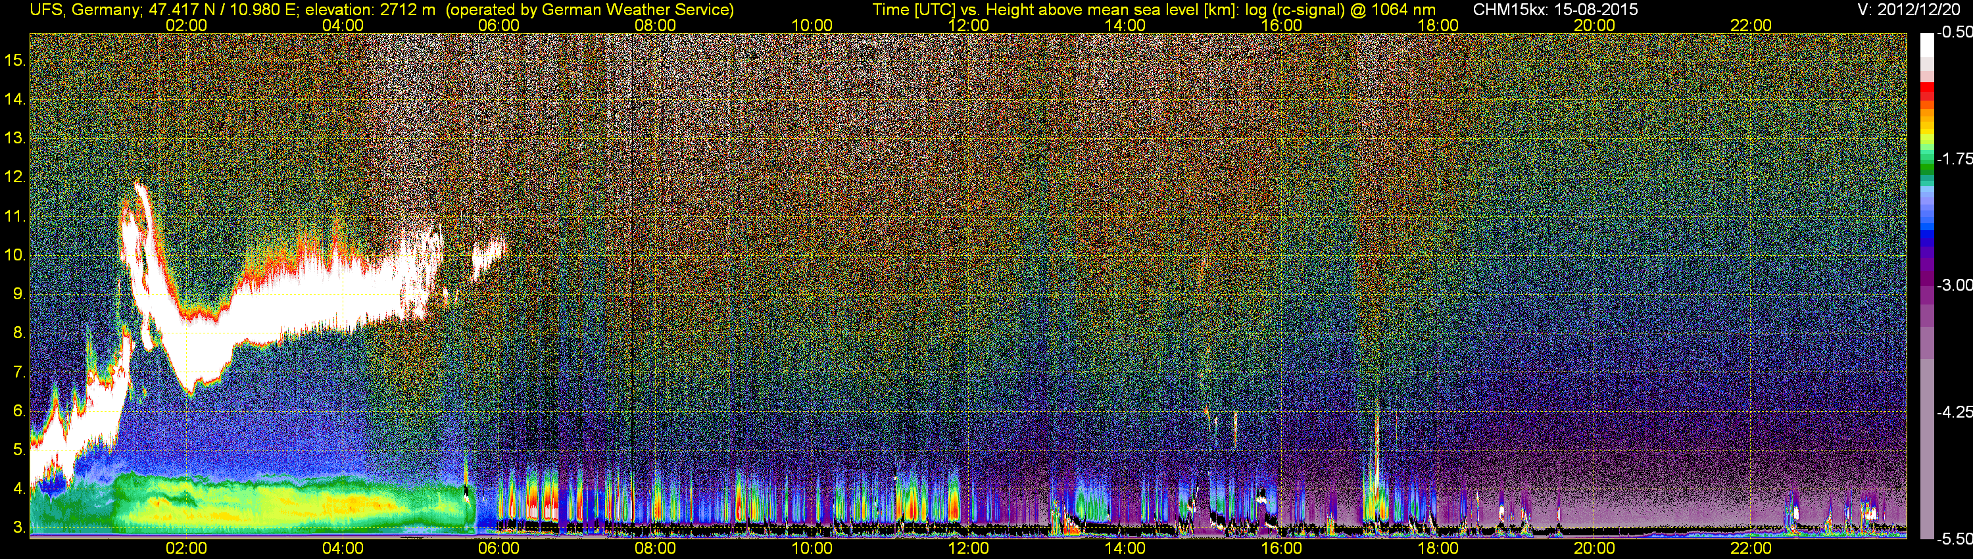This screenshot has width=1973, height=559.
Task: Click the -1.75 green color scale level
Action: pyautogui.click(x=1954, y=159)
